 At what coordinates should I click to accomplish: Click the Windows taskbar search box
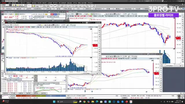click(x=67, y=102)
